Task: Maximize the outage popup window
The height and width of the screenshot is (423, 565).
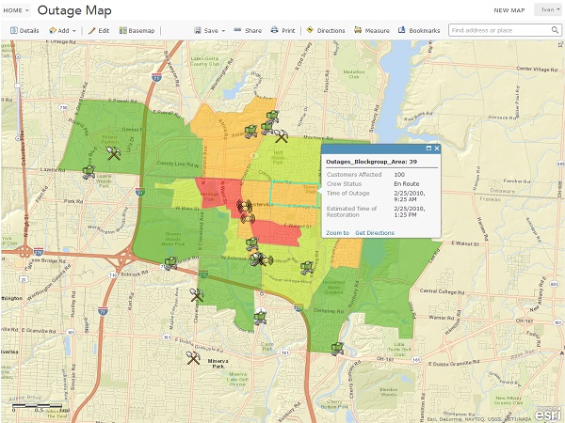Action: click(x=428, y=149)
